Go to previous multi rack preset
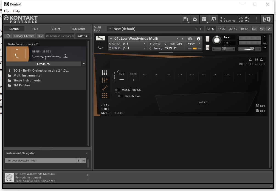This screenshot has width=276, height=191. pos(196,29)
